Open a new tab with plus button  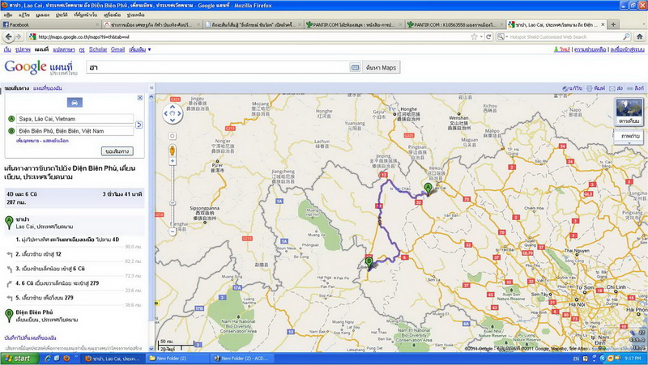point(613,25)
